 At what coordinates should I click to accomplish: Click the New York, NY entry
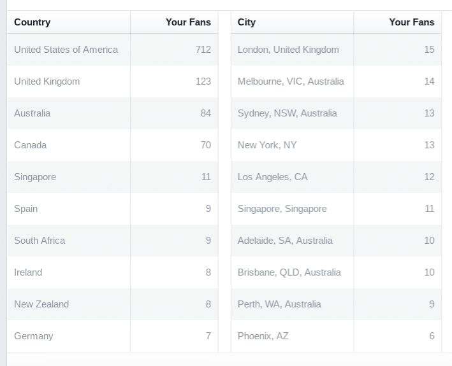267,145
